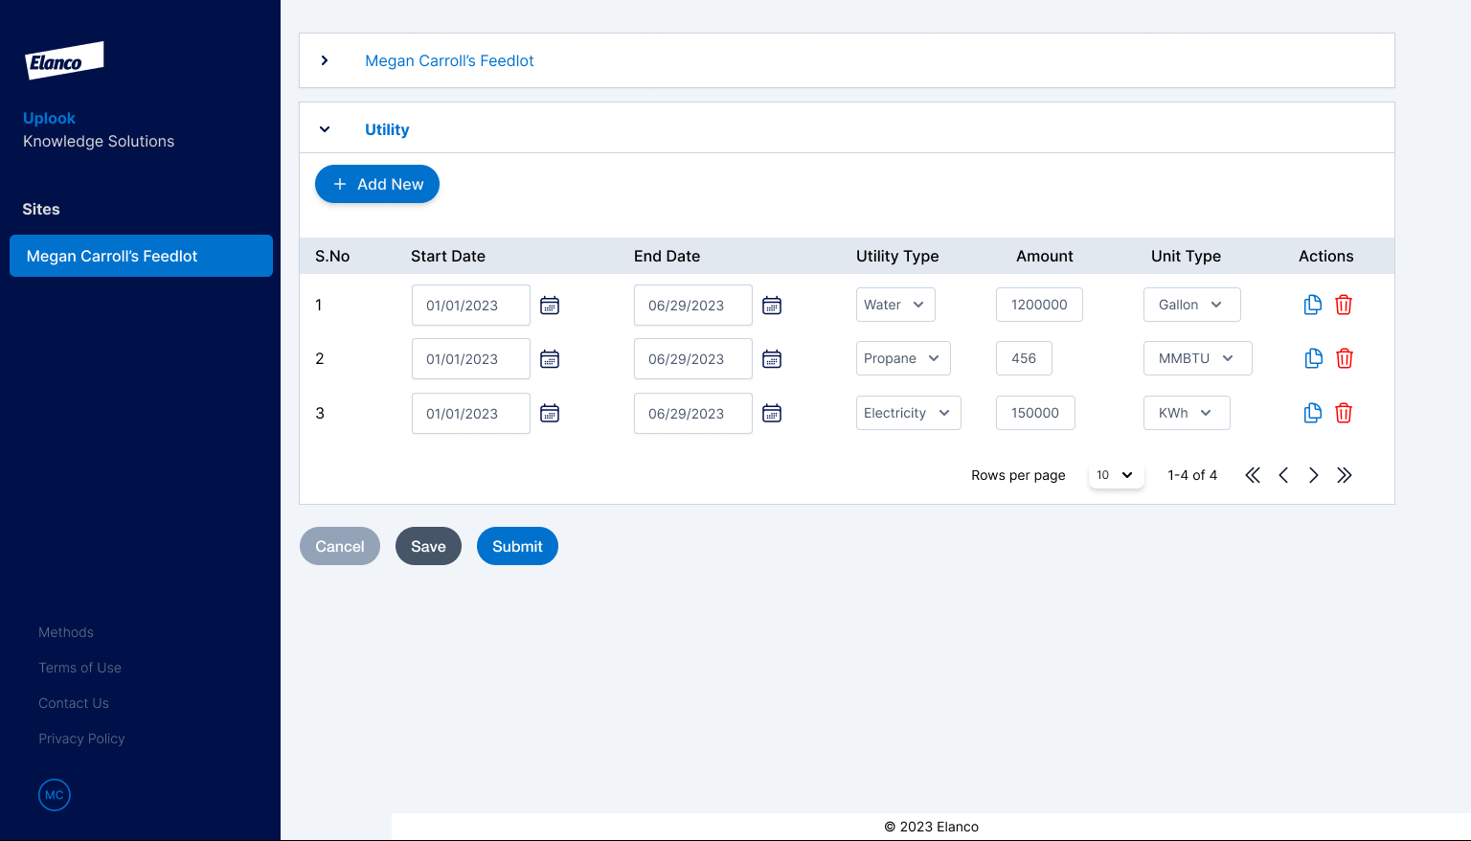Image resolution: width=1471 pixels, height=841 pixels.
Task: Open the Water utility type dropdown
Action: click(x=895, y=305)
